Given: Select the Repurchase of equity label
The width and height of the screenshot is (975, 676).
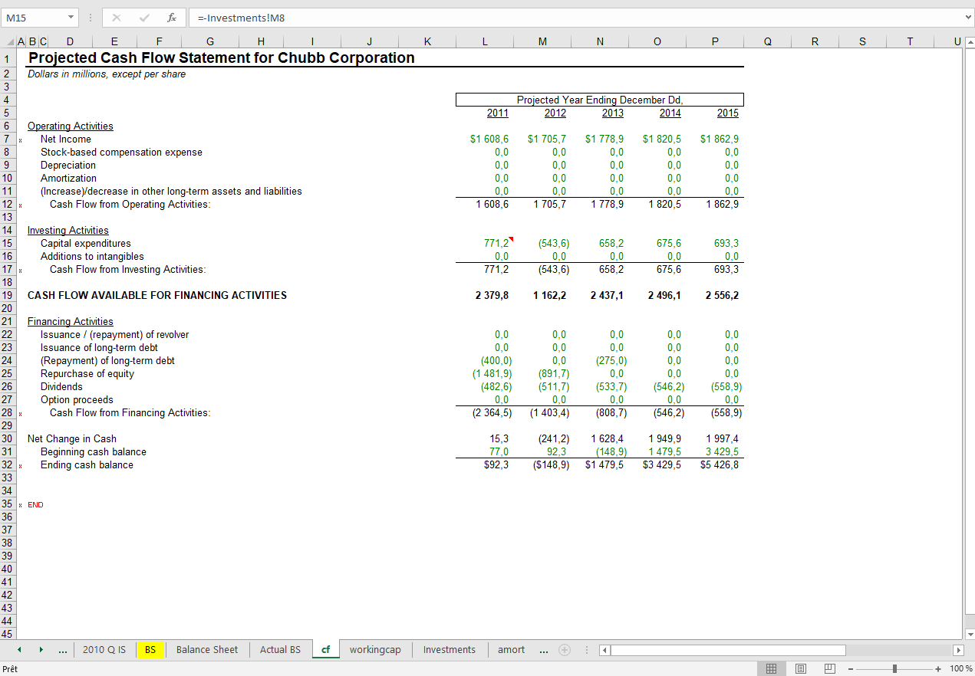Looking at the screenshot, I should [x=87, y=373].
